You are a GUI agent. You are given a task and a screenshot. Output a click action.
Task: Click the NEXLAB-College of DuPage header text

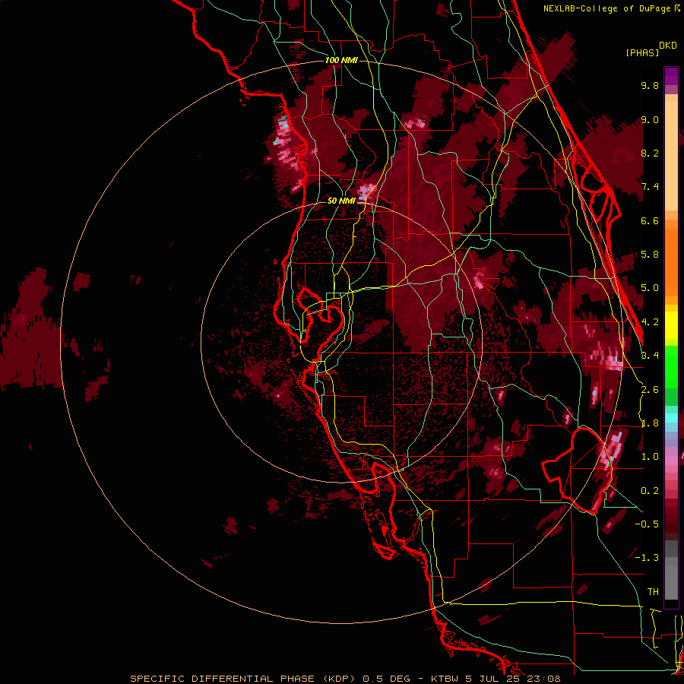(608, 8)
